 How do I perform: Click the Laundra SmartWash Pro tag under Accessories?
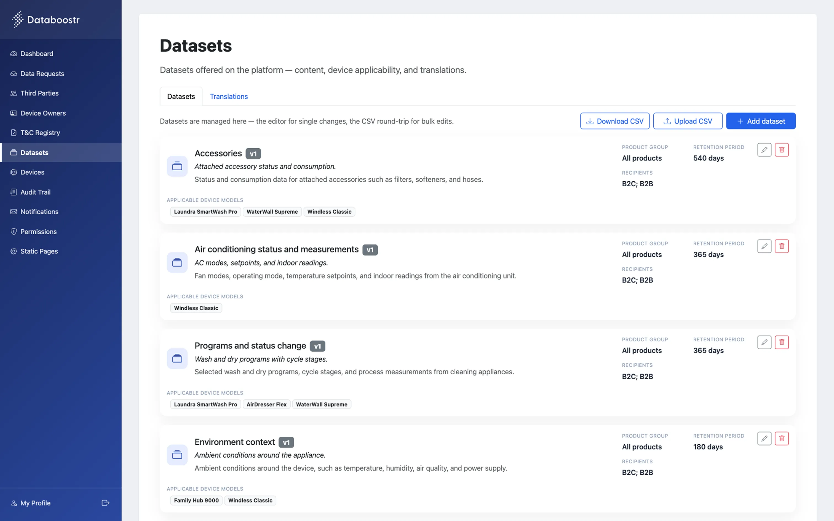(x=205, y=212)
